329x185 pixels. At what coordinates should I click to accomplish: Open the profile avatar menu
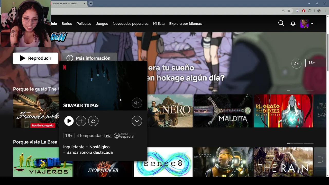pos(304,24)
